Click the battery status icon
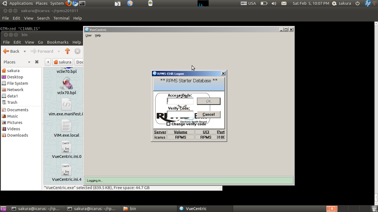Screen dimensions: 378x212 [x=264, y=3]
